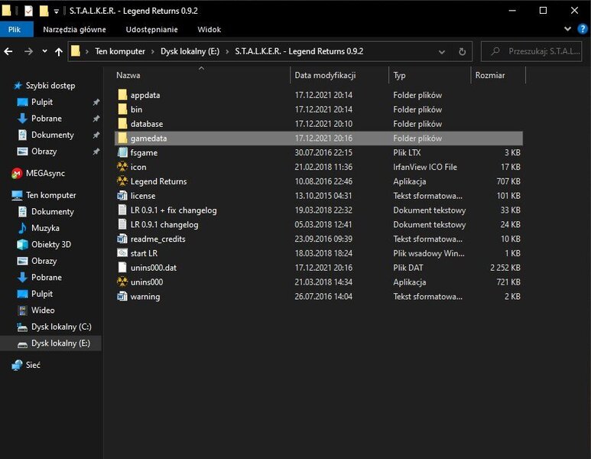Click the Przeszukaj search field
Viewport: 591px width, 459px height.
531,51
